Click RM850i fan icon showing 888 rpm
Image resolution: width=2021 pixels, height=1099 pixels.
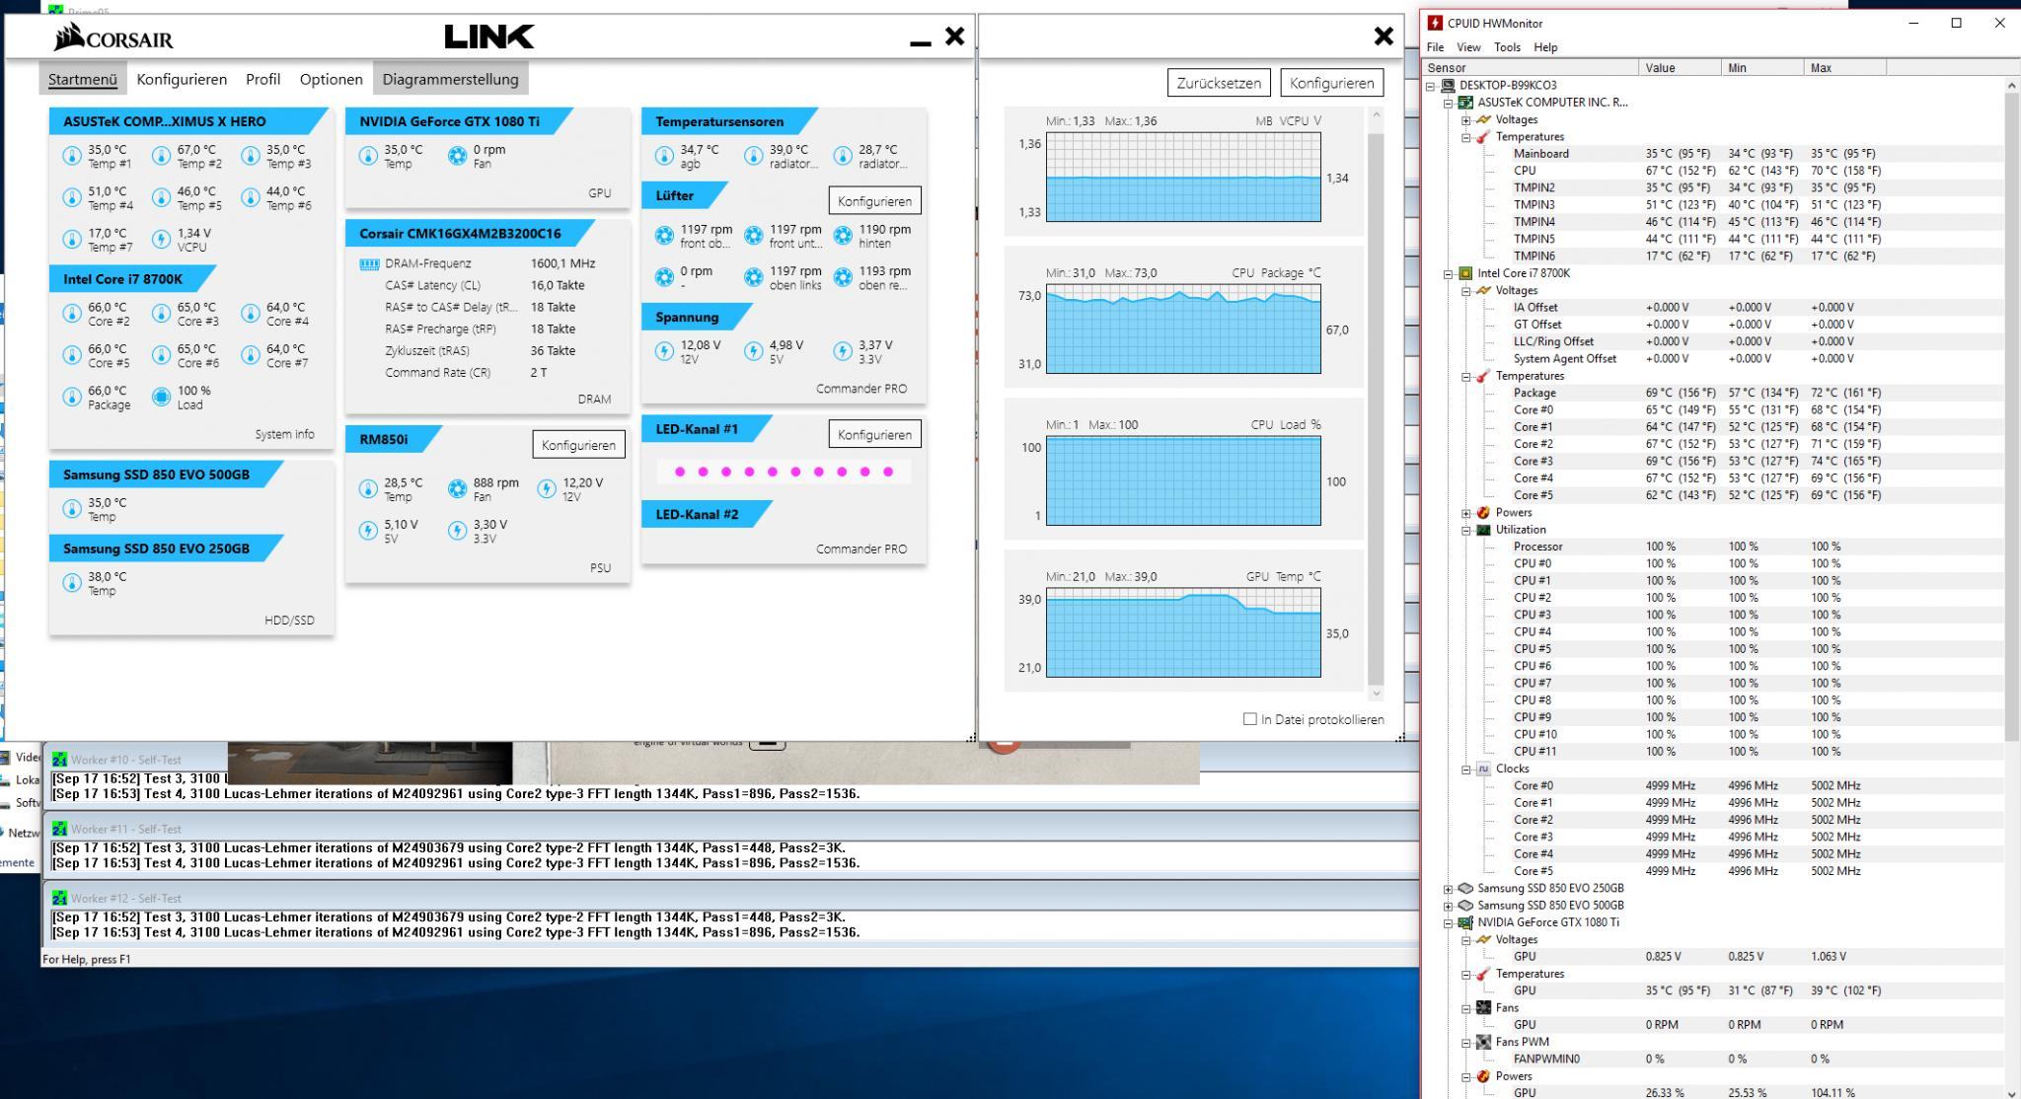[457, 488]
